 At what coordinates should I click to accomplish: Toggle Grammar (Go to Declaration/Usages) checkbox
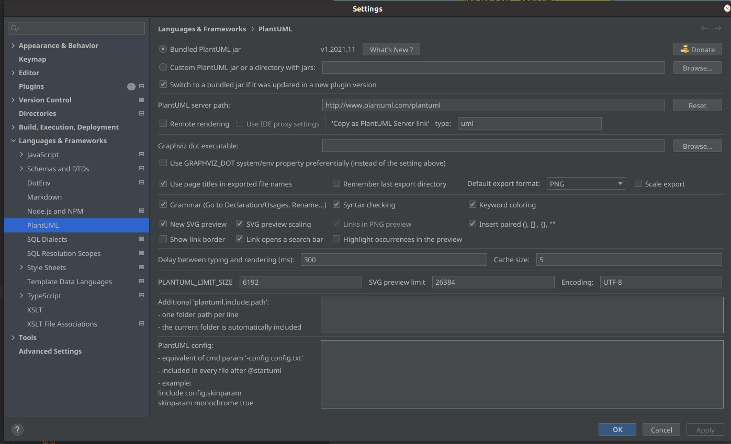(163, 205)
